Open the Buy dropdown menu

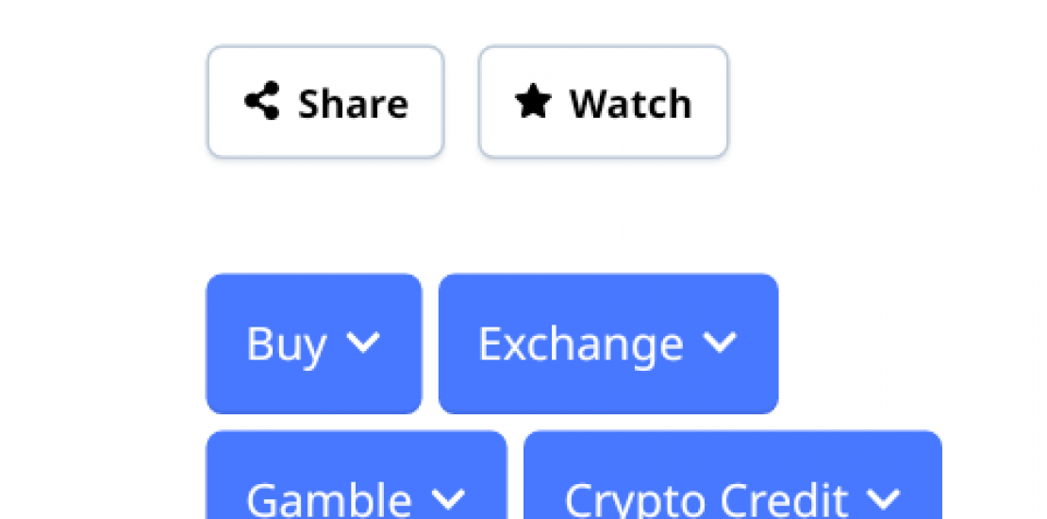[x=313, y=343]
